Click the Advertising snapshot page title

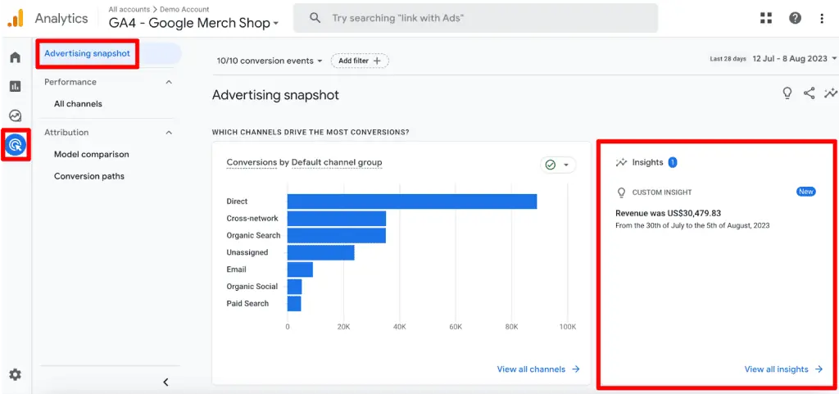[275, 95]
